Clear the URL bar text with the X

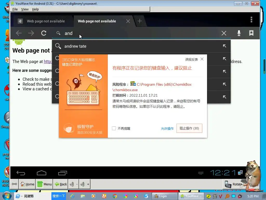click(x=224, y=33)
